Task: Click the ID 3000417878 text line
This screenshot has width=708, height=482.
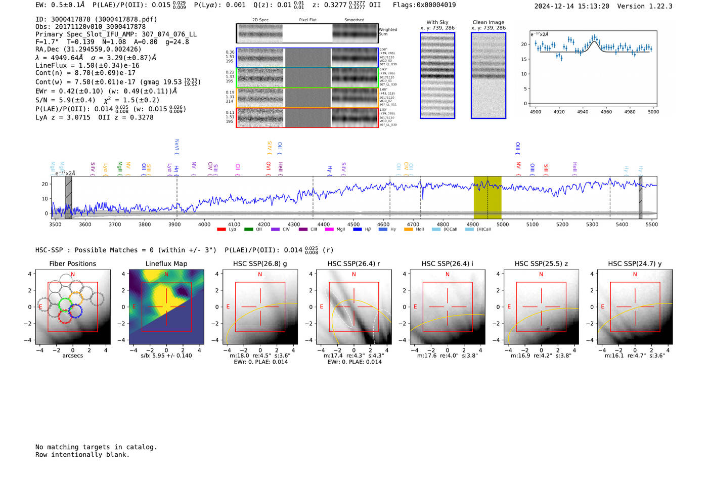Action: 96,19
